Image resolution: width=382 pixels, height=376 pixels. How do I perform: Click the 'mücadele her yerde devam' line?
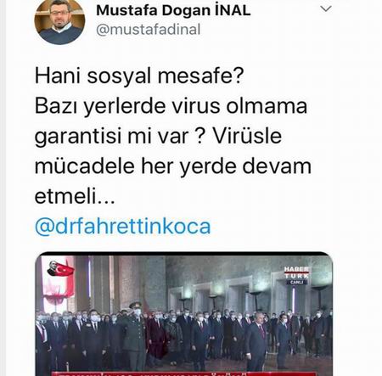[173, 166]
